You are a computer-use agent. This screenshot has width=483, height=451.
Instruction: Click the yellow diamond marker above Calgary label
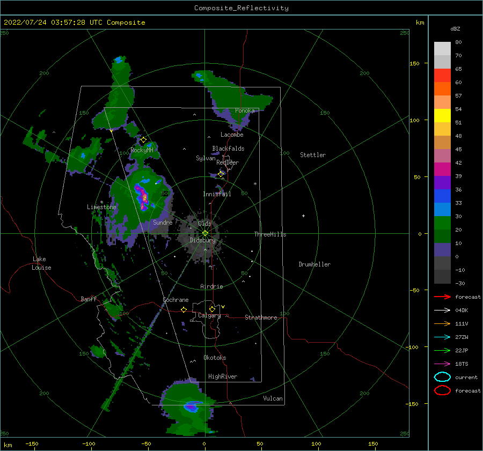click(212, 309)
